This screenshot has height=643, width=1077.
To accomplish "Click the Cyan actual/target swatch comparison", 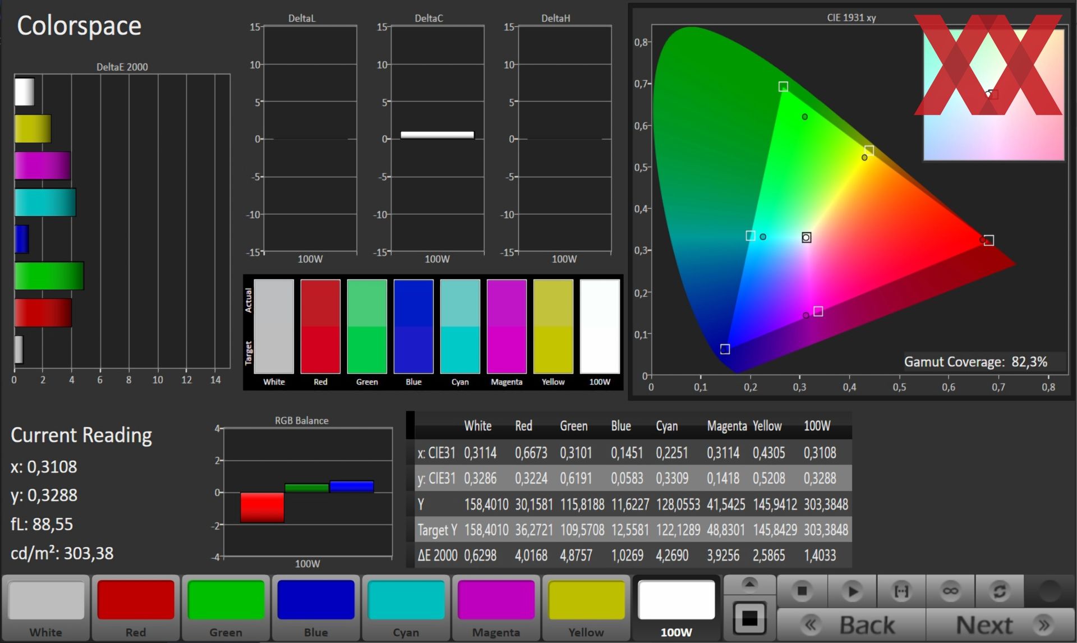I will [460, 327].
